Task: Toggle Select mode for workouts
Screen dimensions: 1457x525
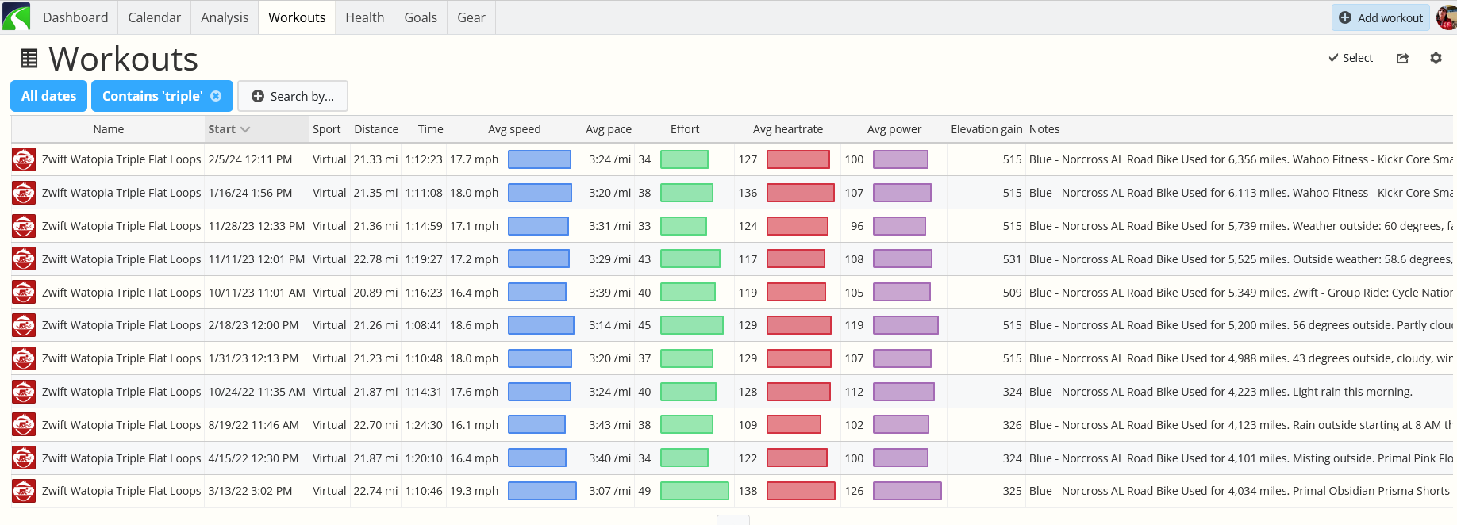Action: pyautogui.click(x=1351, y=58)
